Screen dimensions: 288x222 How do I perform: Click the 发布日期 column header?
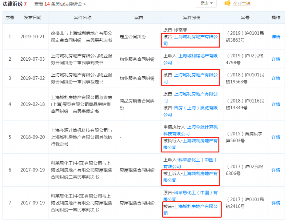click(33, 18)
